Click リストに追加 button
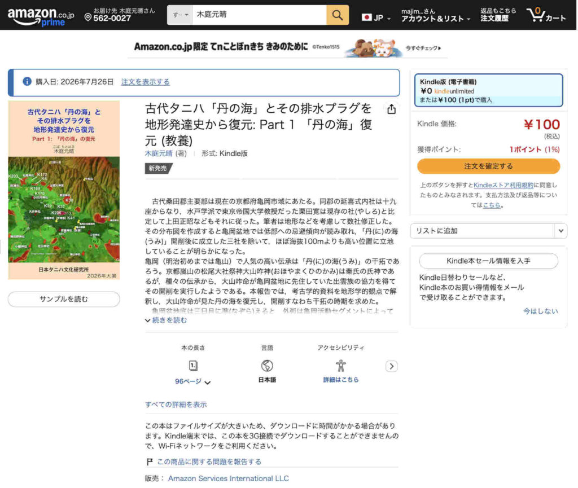This screenshot has width=578, height=488. click(x=482, y=231)
